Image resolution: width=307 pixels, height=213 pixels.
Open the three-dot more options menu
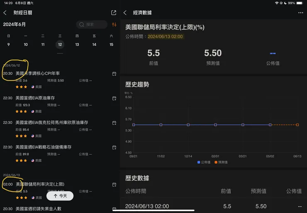(300, 13)
